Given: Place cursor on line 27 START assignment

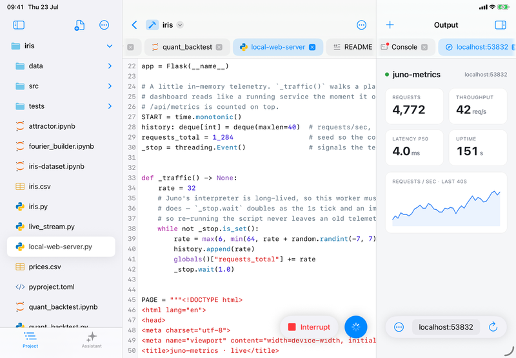Looking at the screenshot, I should [x=192, y=117].
